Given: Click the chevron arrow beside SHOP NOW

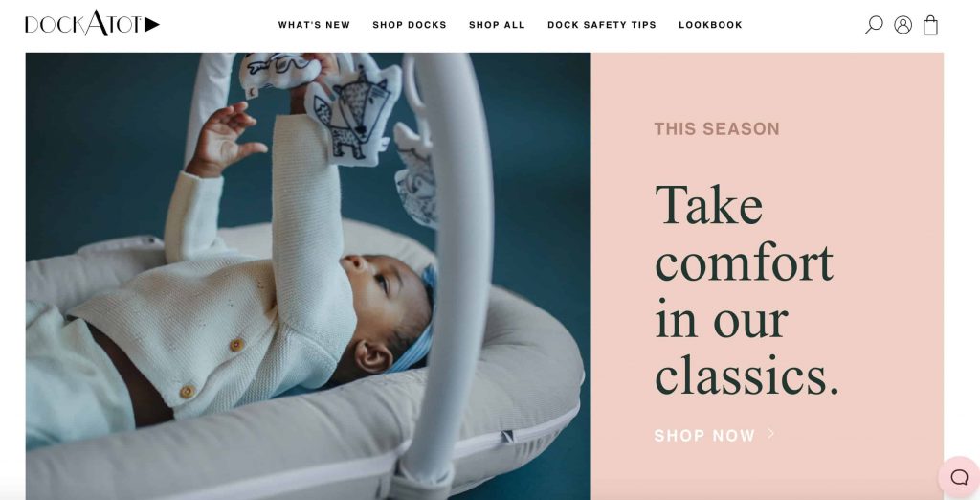Looking at the screenshot, I should click(771, 433).
